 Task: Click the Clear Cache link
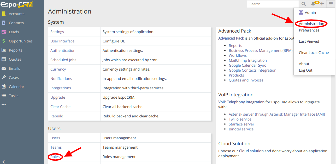(x=61, y=107)
